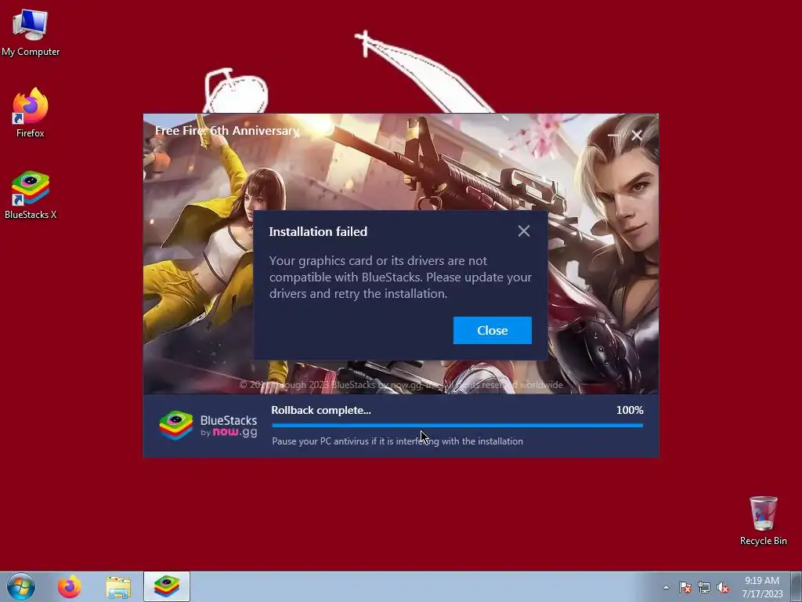Close the BlueStacks installer window
The width and height of the screenshot is (802, 602).
[636, 135]
